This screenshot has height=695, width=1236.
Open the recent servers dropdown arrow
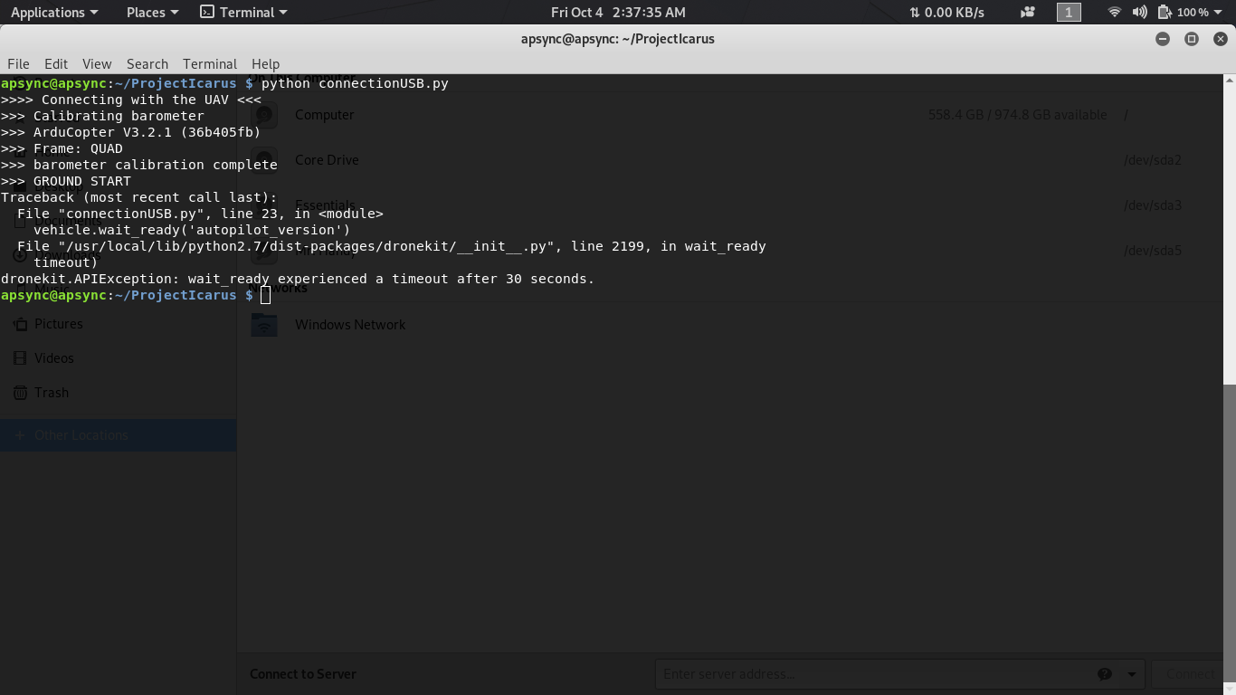pos(1129,673)
